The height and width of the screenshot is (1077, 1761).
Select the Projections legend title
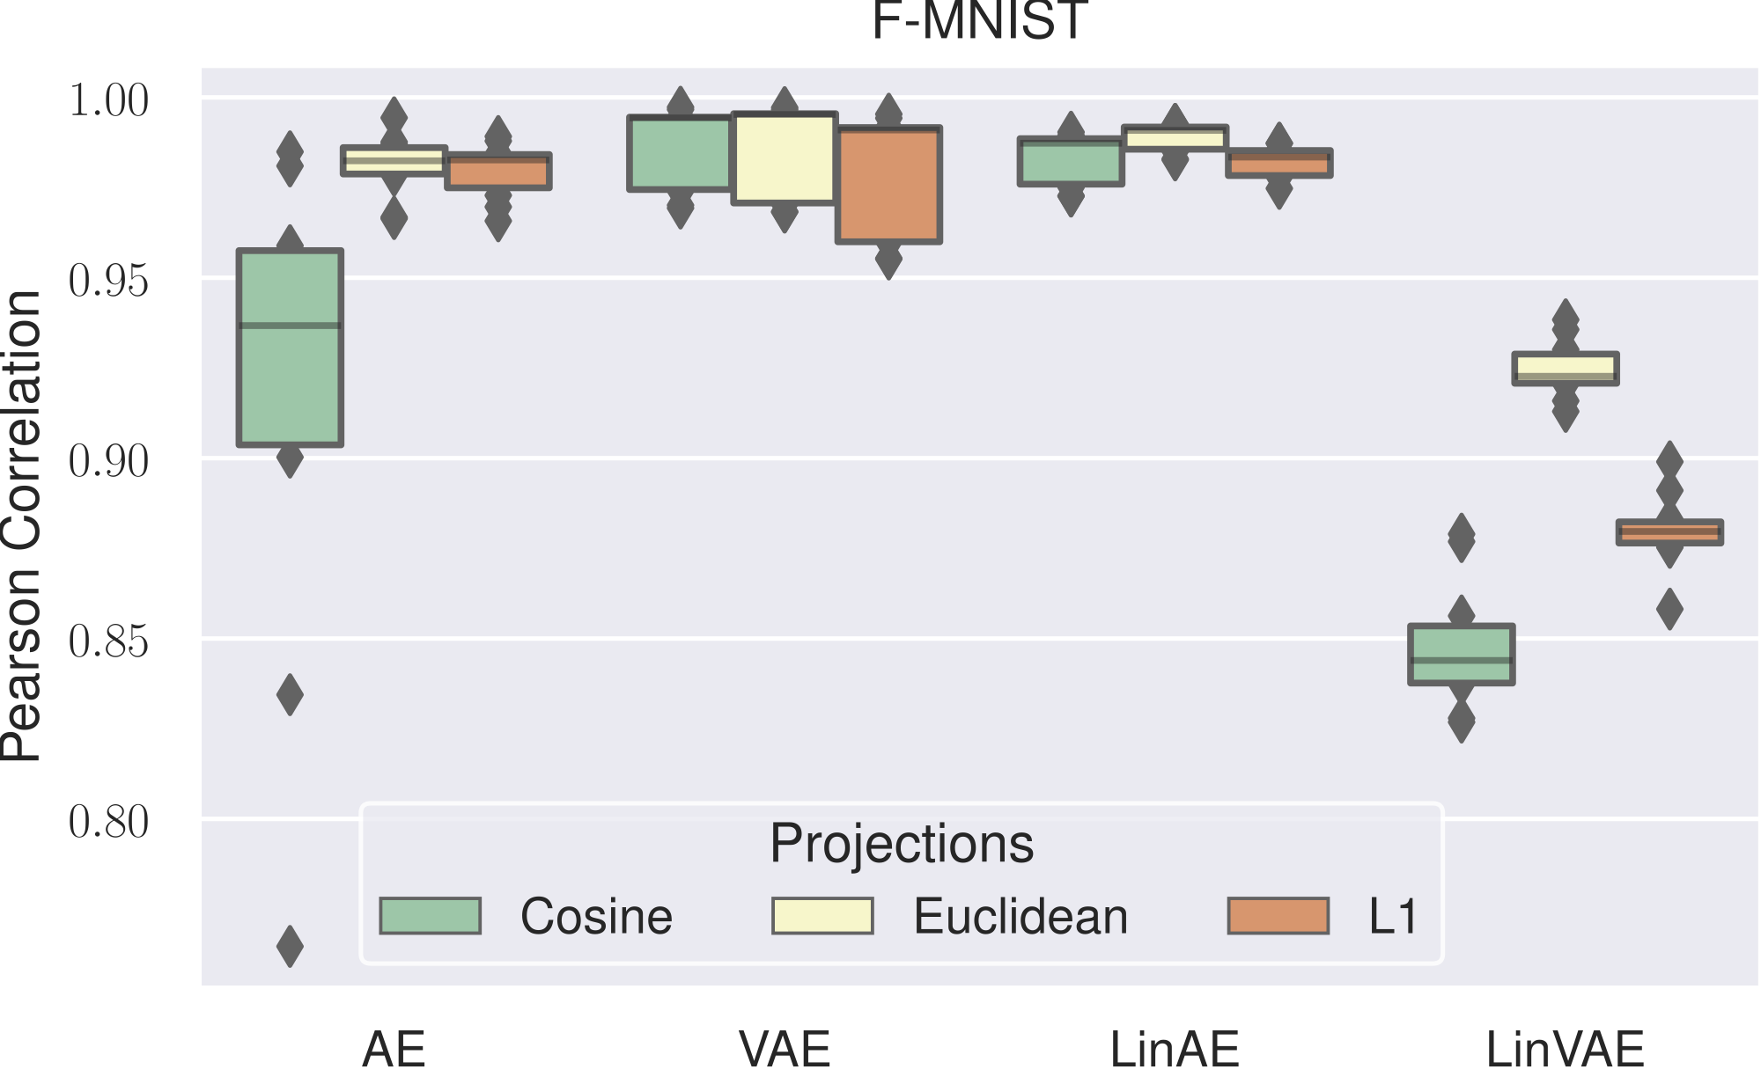[902, 844]
